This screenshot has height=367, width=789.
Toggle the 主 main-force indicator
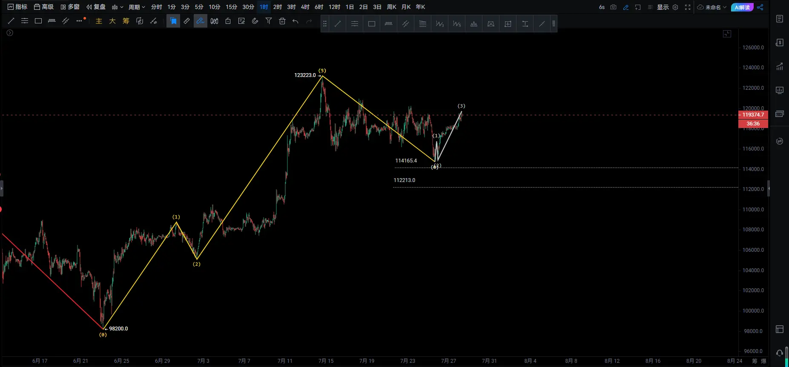click(99, 21)
